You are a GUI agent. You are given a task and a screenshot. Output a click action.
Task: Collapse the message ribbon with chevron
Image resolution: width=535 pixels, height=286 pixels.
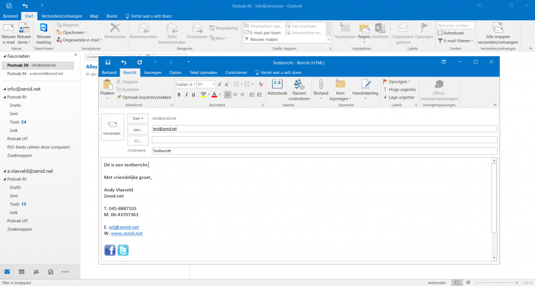(x=495, y=105)
